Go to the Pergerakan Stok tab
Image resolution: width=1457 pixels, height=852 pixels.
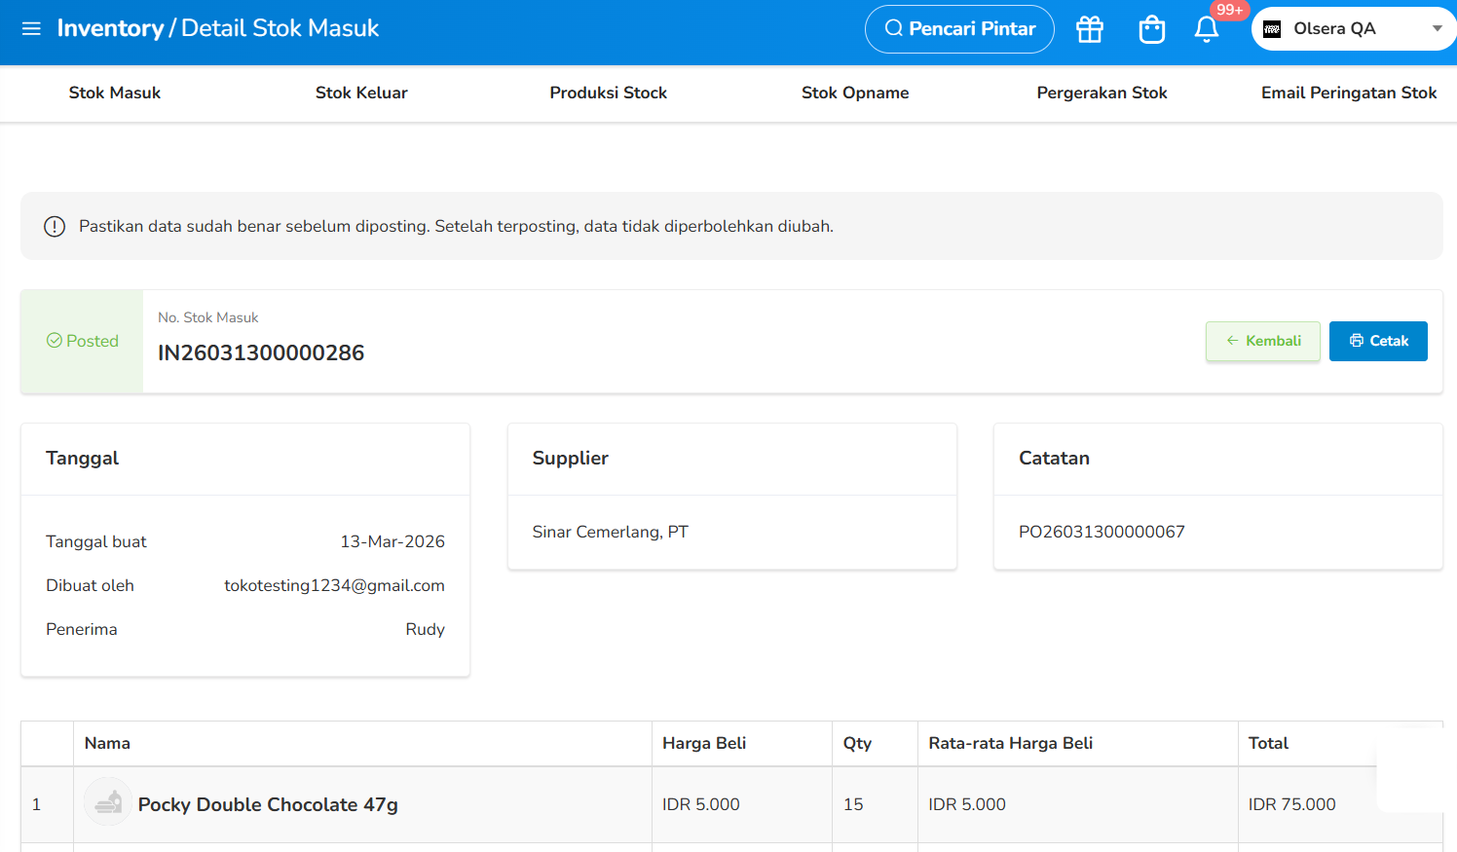pyautogui.click(x=1102, y=93)
